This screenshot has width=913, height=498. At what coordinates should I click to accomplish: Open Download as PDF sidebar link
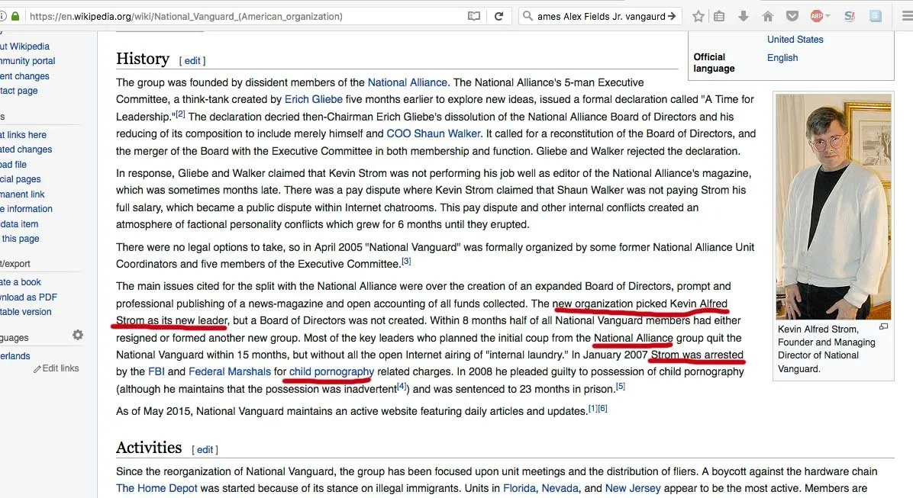[x=28, y=297]
